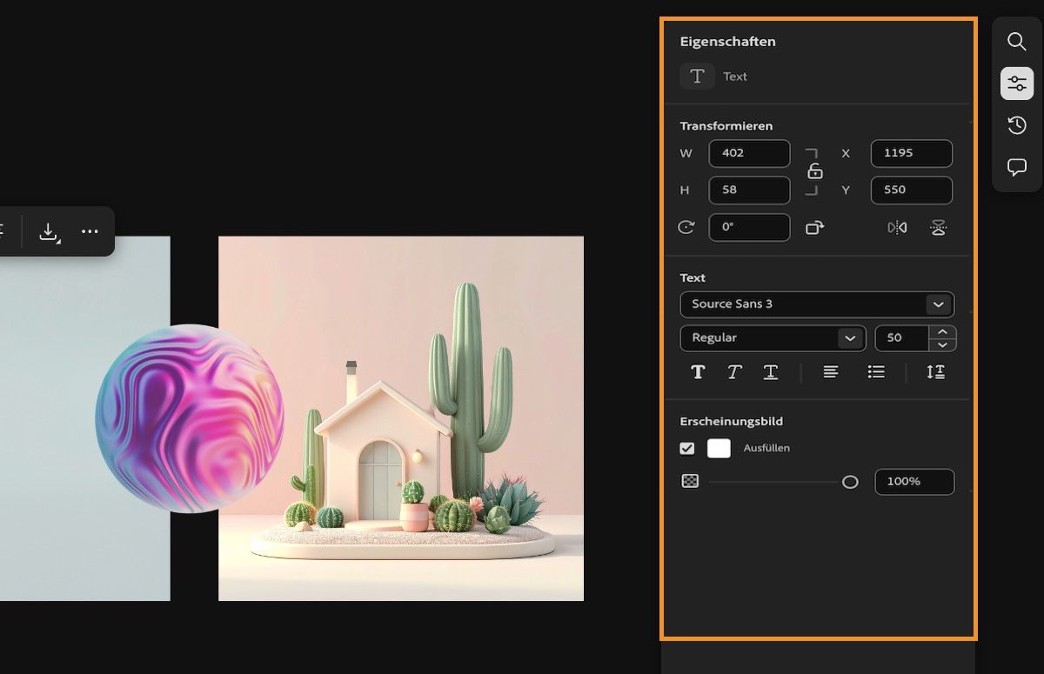Select the cactus house image on canvas
This screenshot has width=1044, height=674.
pyautogui.click(x=401, y=418)
